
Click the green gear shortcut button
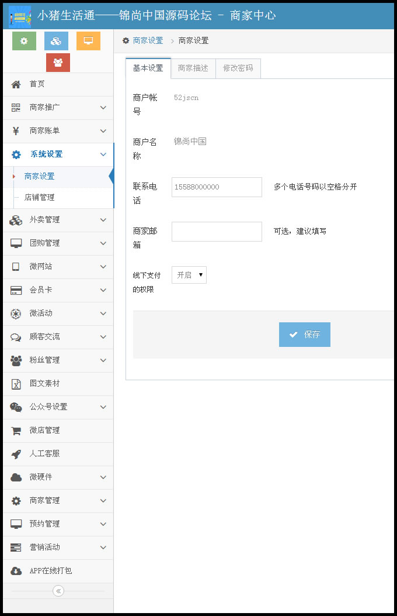[x=24, y=41]
